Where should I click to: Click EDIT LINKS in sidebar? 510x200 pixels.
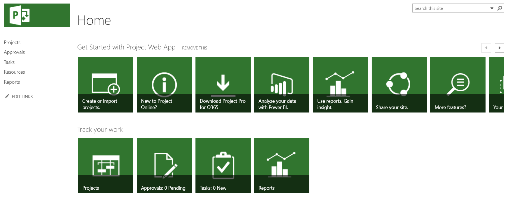pyautogui.click(x=22, y=97)
